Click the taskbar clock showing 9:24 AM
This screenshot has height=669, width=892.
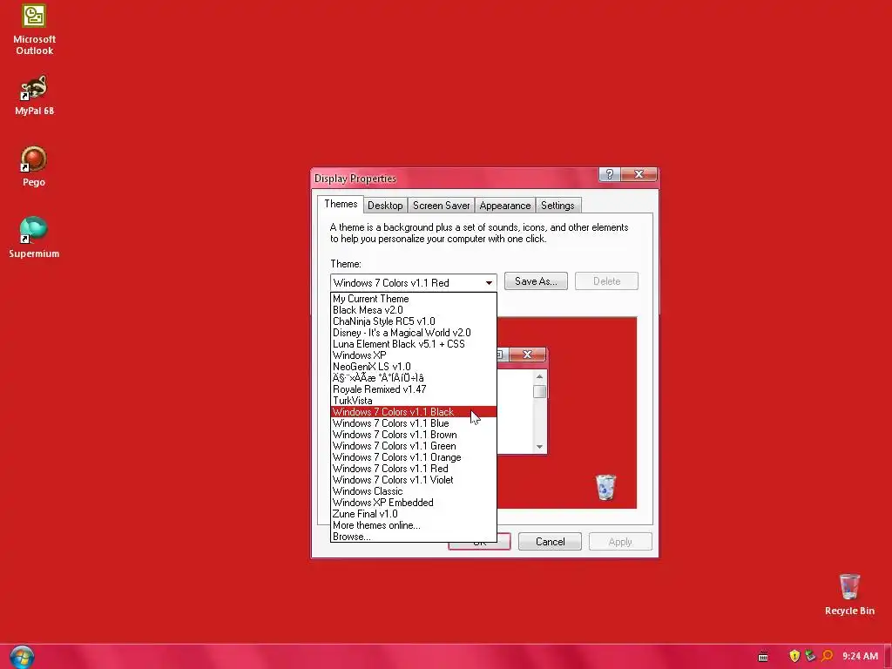(x=860, y=656)
